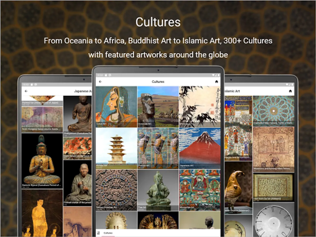Open the Musicians and Hunting riders artwork
This screenshot has width=316, height=237.
click(274, 149)
